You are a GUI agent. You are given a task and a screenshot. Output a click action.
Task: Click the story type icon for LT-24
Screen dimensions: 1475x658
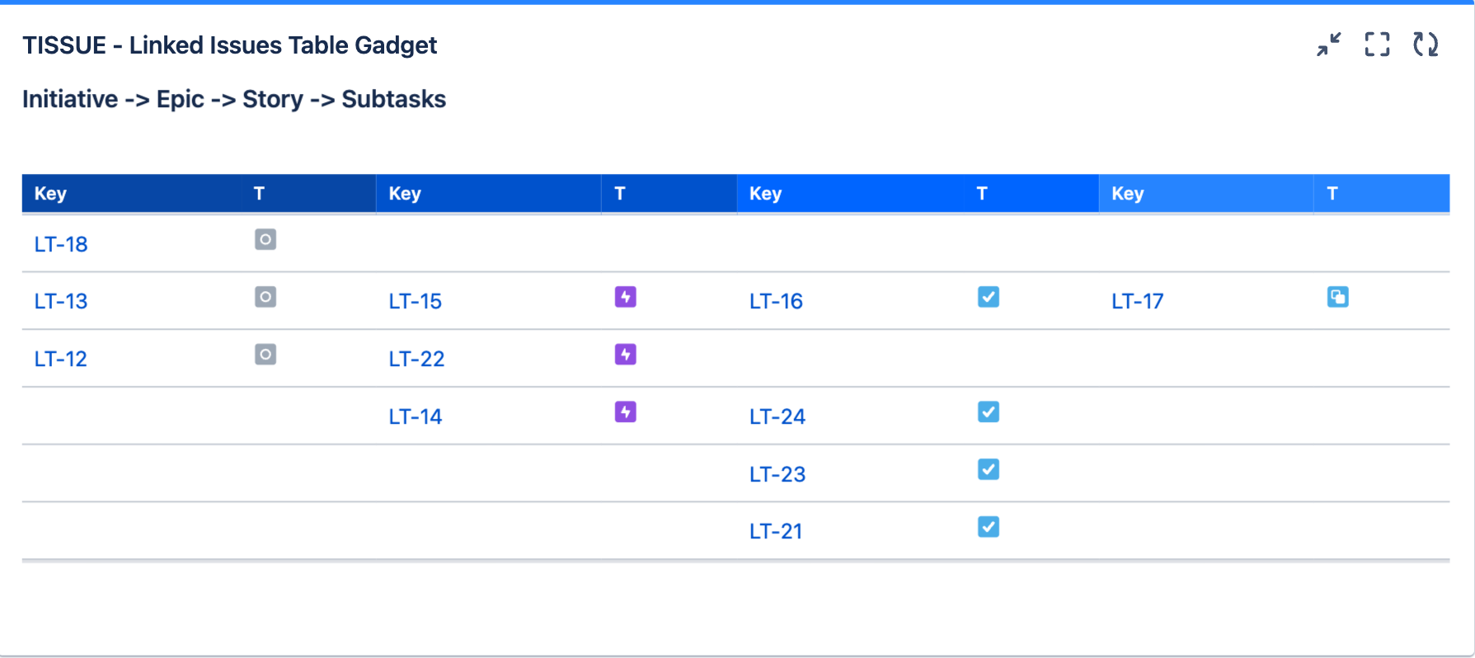click(x=989, y=412)
